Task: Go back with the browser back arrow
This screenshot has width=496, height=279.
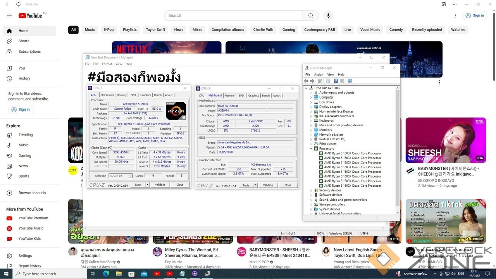Action: (8, 4)
